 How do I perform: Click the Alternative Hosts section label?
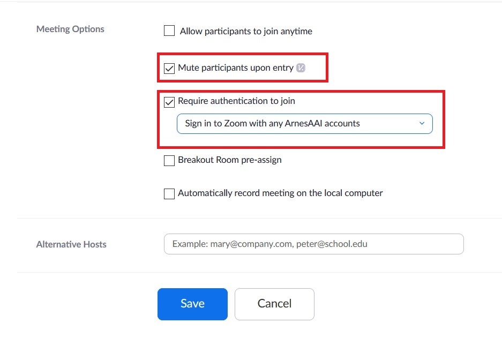click(x=71, y=244)
